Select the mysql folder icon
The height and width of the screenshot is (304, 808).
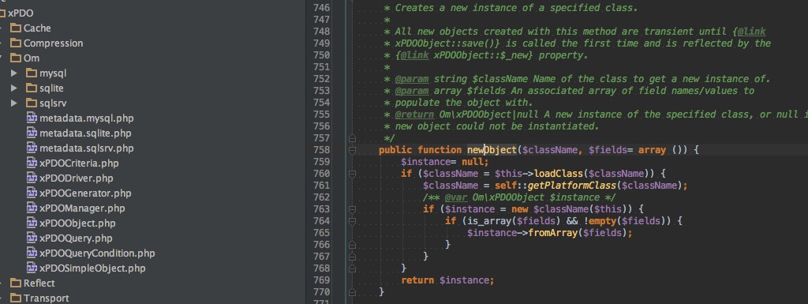(32, 73)
